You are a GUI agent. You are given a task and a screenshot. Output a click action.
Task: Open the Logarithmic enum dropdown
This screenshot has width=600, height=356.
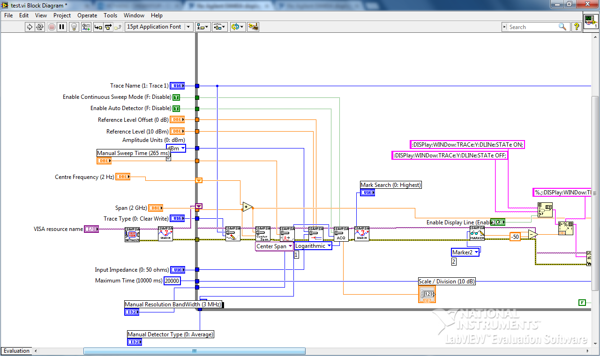pos(314,246)
